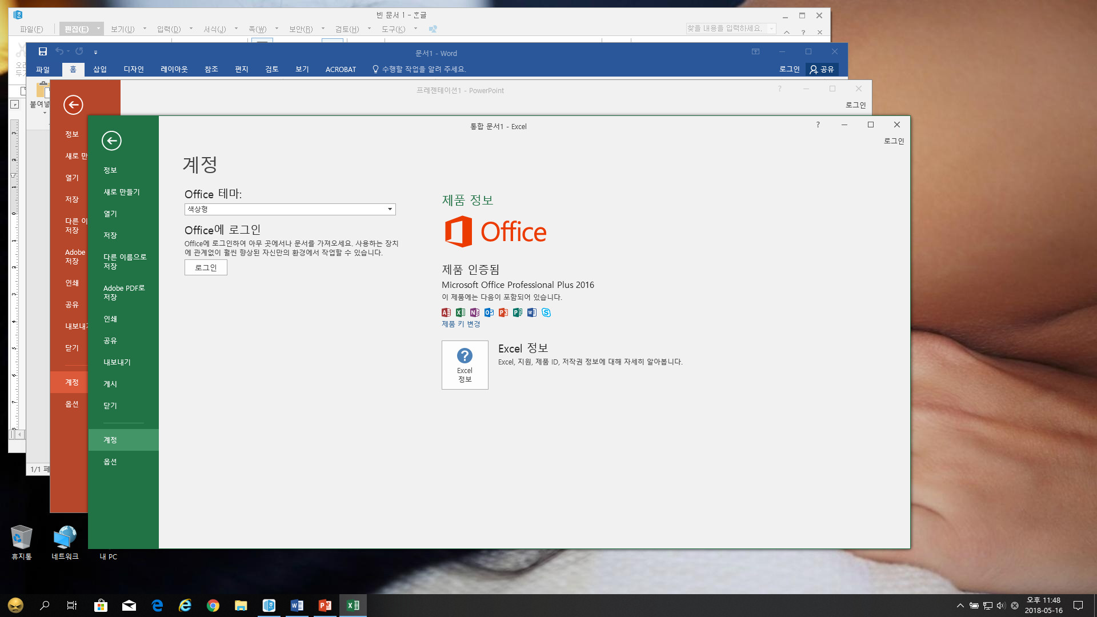1097x617 pixels.
Task: Open the Undo history dropdown arrow in Word
Action: pos(68,51)
